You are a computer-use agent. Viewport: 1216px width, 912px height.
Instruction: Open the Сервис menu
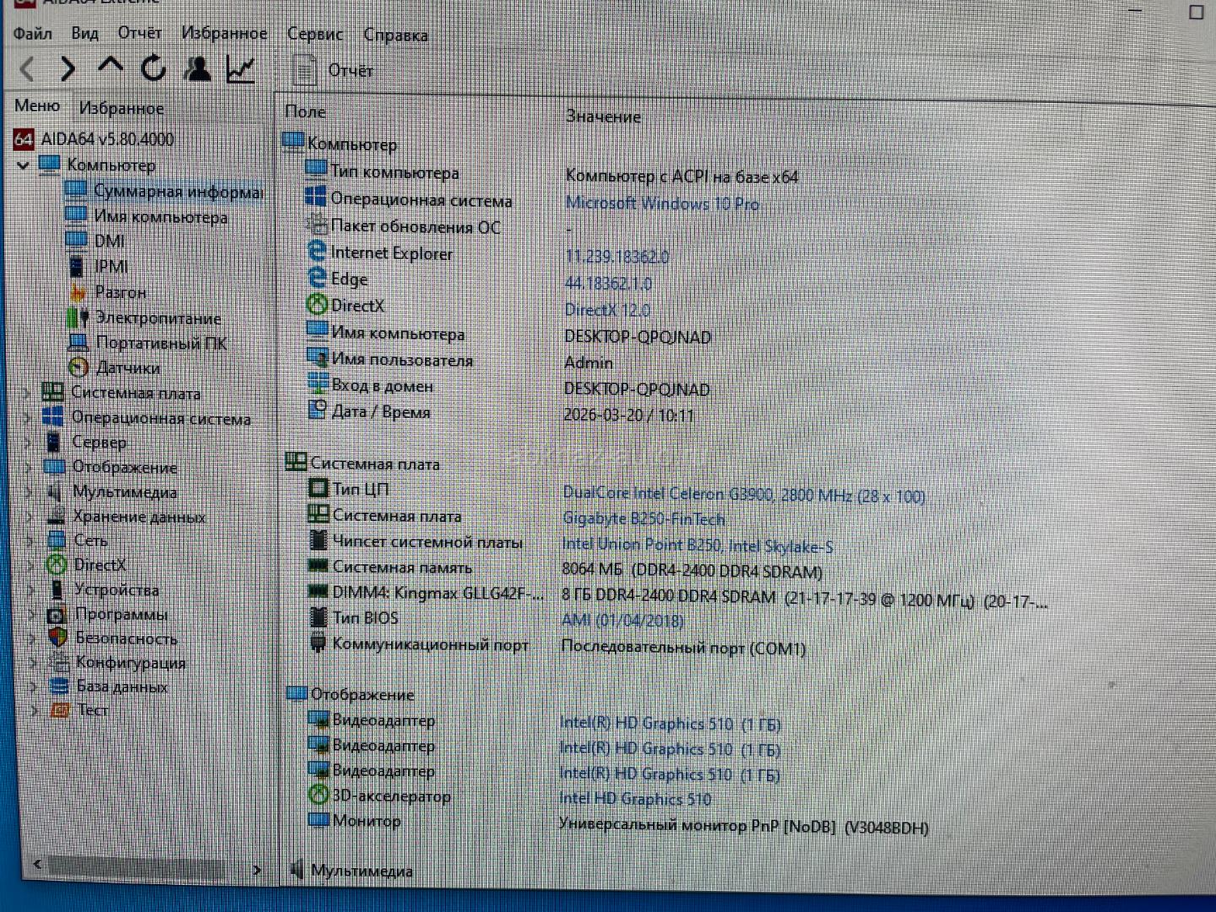pos(314,34)
